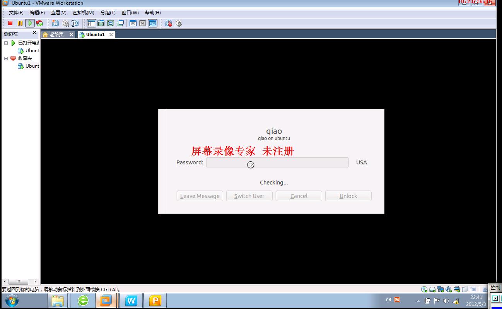Click the Unlock button
The image size is (502, 309).
(348, 196)
